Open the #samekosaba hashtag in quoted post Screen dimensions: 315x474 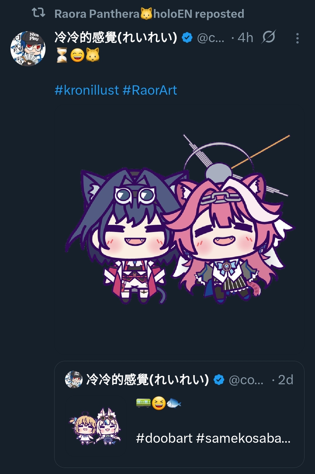pos(243,438)
